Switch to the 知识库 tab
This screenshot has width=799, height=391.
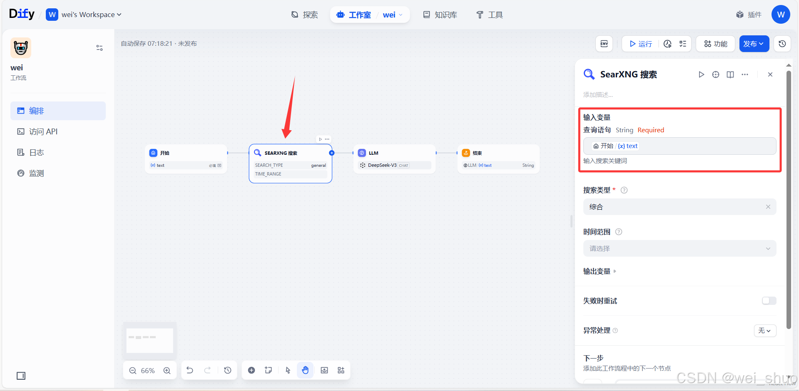[440, 15]
